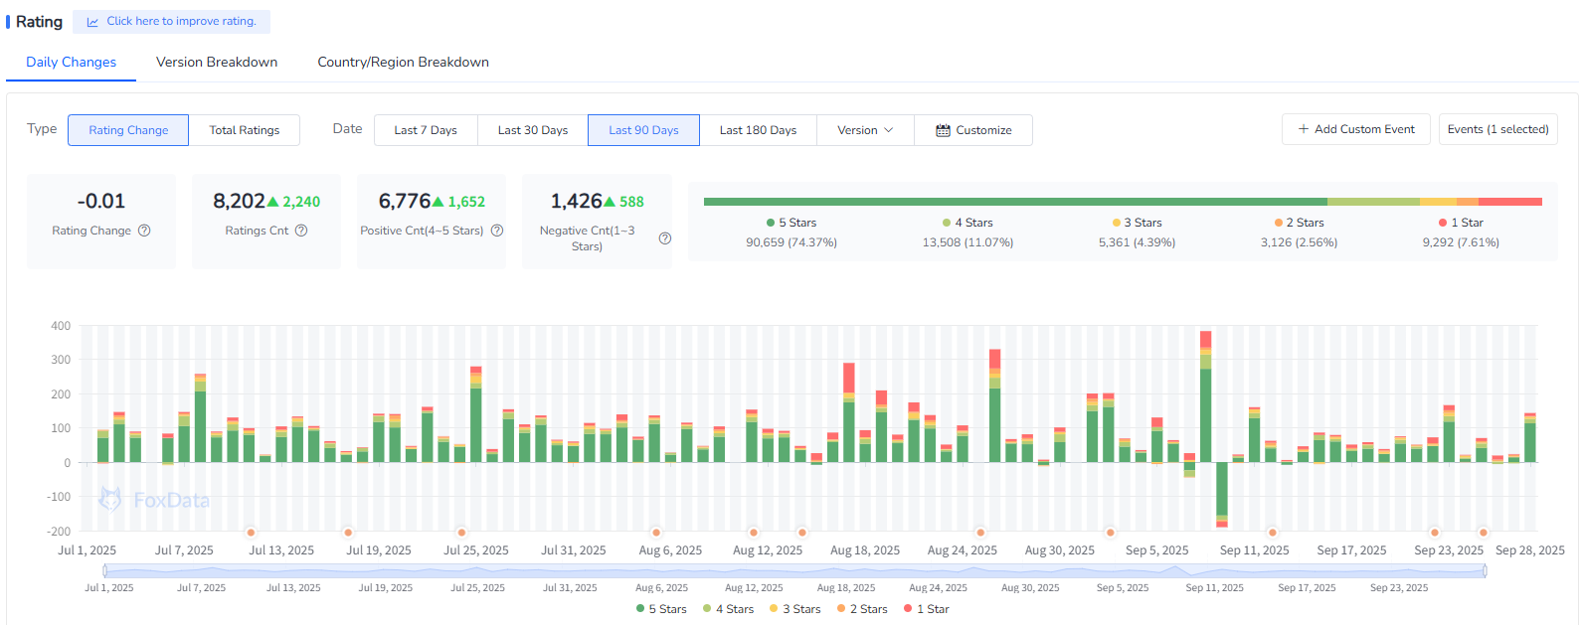Open the Customize date range picker
This screenshot has width=1581, height=625.
973,130
